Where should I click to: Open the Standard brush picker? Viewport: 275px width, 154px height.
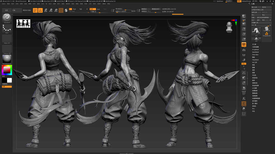click(x=7, y=18)
